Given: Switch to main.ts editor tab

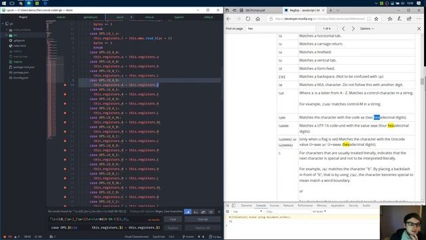Looking at the screenshot, I should point(61,17).
